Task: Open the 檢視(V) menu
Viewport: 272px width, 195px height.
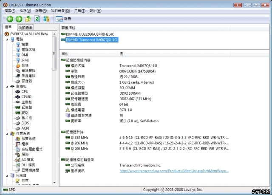Action: 25,11
